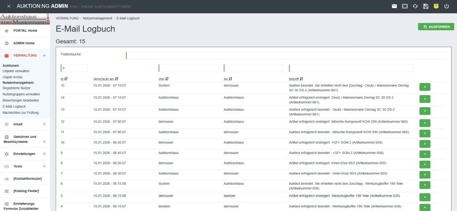Focus the An filter field
This screenshot has width=457, height=211.
coord(253,68)
